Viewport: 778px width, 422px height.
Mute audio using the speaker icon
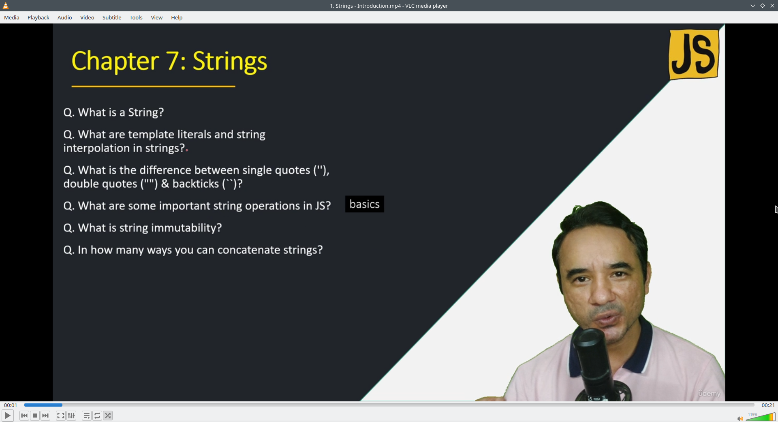coord(740,418)
